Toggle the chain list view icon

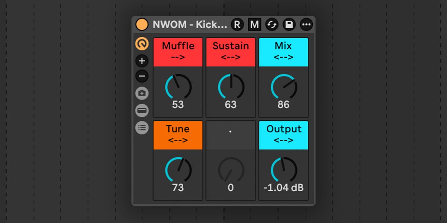click(x=142, y=110)
